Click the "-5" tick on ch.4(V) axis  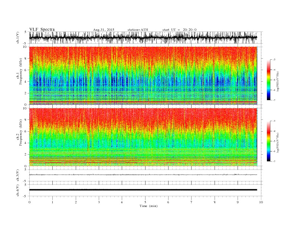(x=25, y=196)
